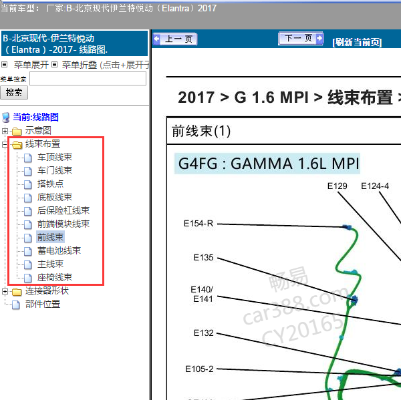Image resolution: width=401 pixels, height=400 pixels.
Task: Click the 当前:线路图 root link
Action: 36,117
